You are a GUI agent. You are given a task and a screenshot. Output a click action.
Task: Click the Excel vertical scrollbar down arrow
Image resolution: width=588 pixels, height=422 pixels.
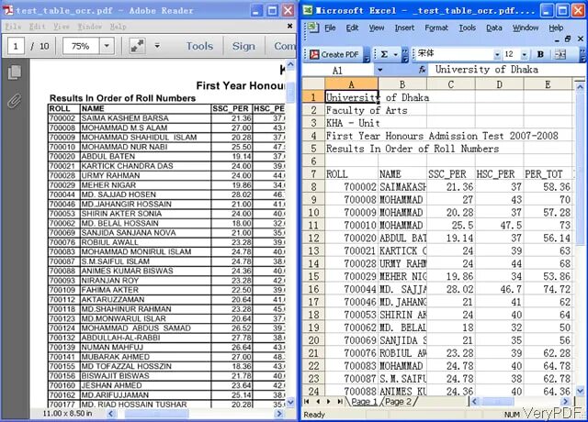click(580, 392)
